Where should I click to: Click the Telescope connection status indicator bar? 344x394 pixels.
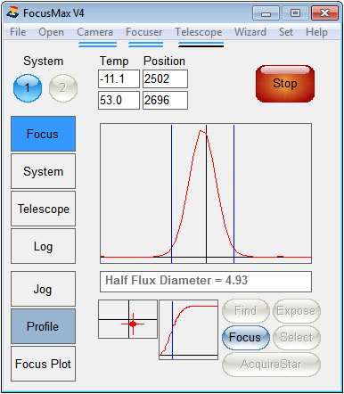click(201, 45)
